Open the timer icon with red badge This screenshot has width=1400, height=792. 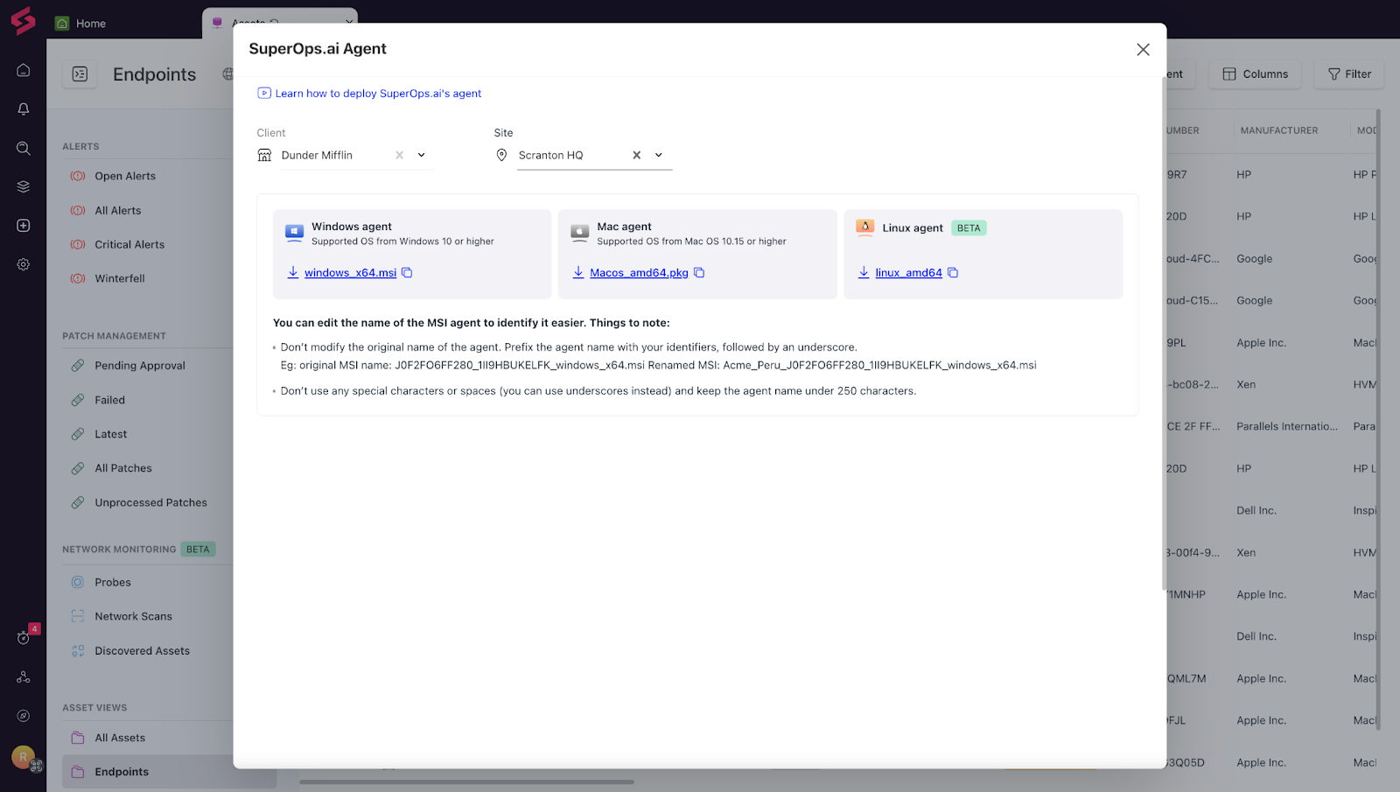click(x=24, y=637)
